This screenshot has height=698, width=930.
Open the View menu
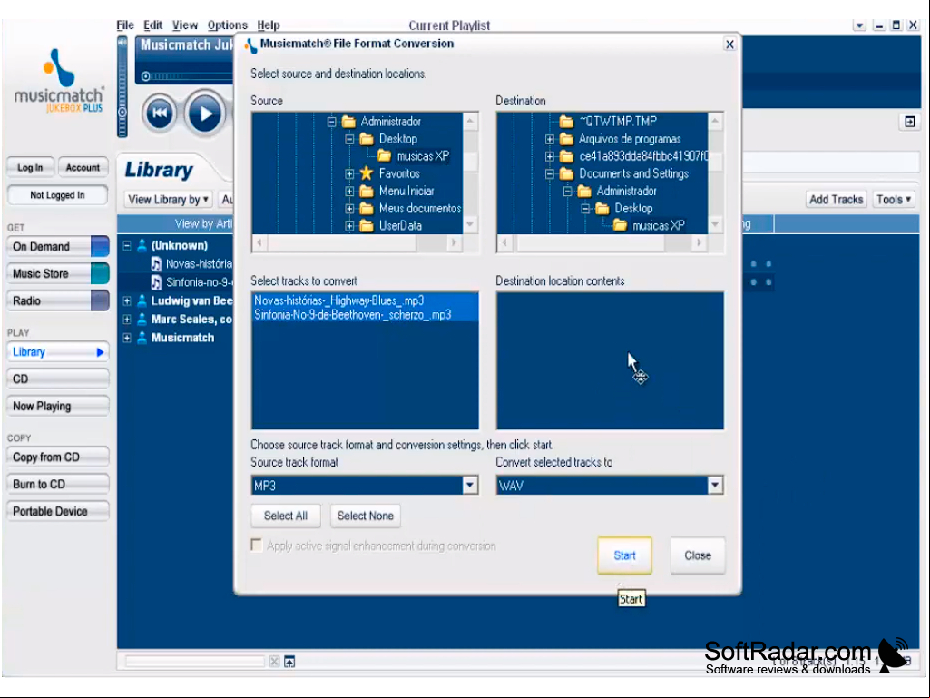[x=185, y=25]
